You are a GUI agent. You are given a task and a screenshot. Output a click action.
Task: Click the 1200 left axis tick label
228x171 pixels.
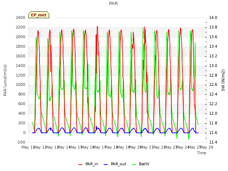[21, 75]
